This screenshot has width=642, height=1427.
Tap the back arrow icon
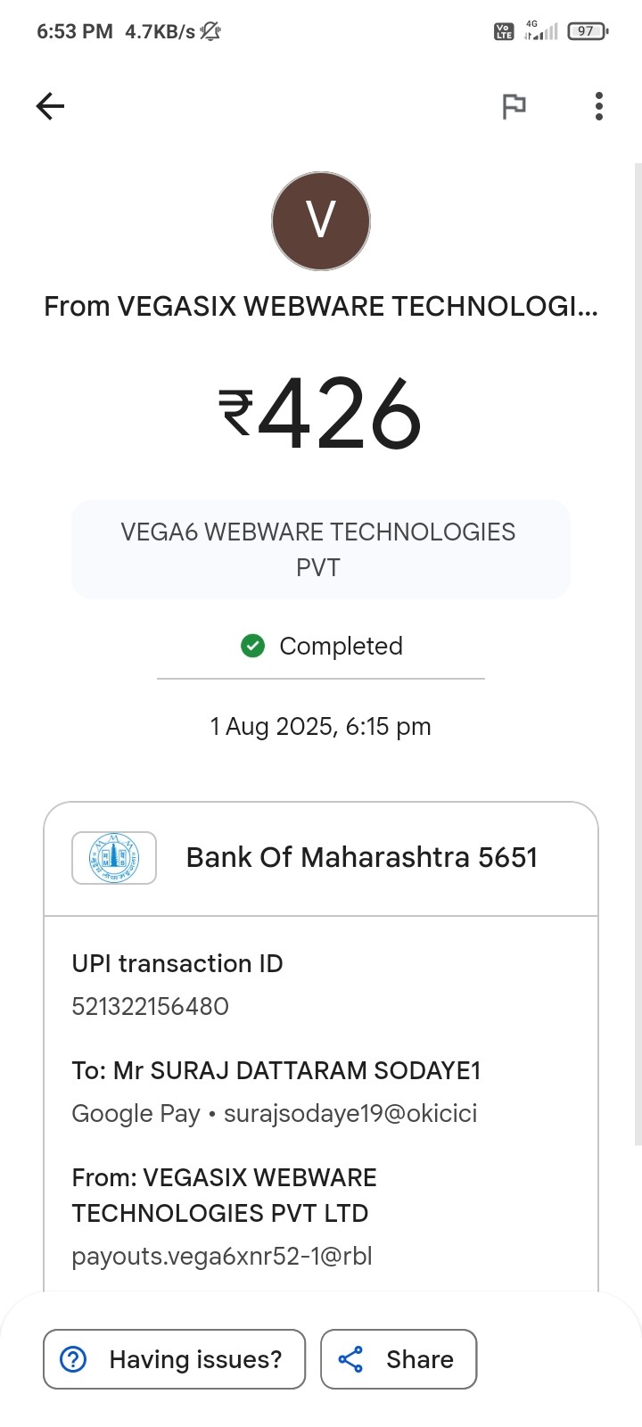50,107
